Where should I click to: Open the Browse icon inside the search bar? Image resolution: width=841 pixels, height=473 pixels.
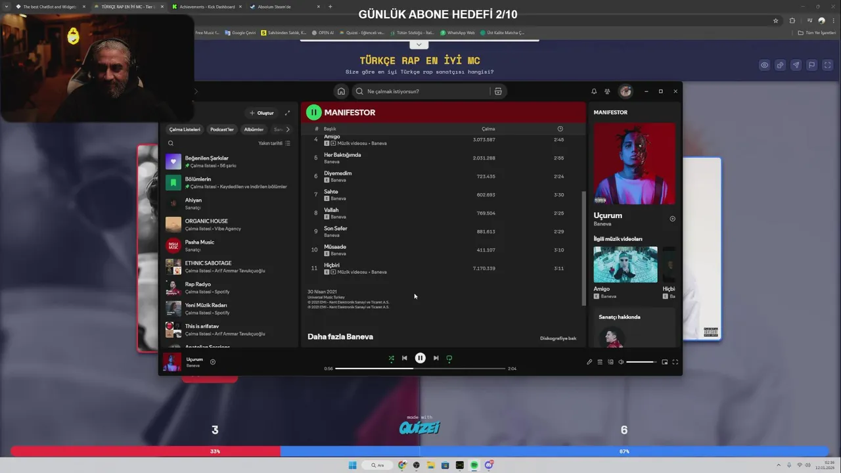point(498,91)
